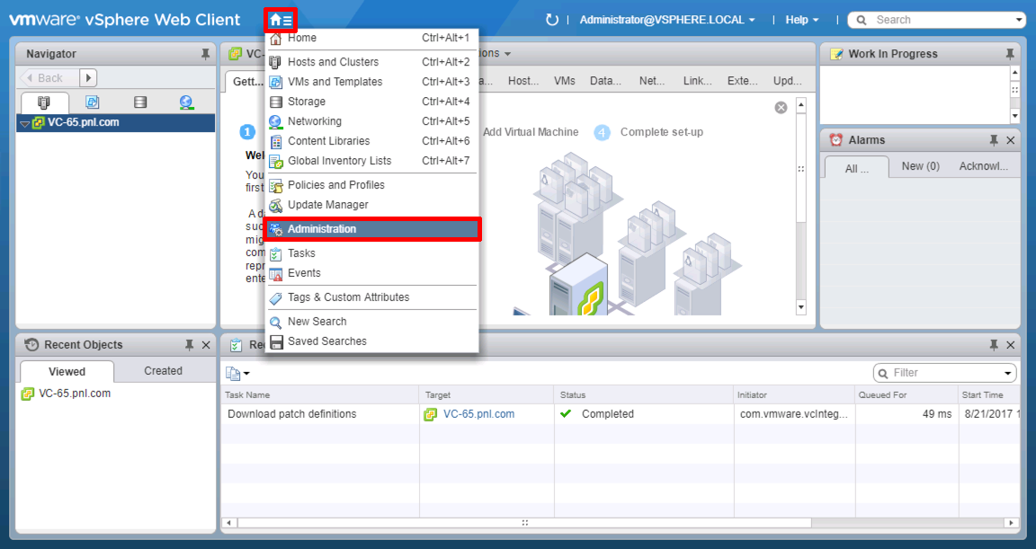Click the Navigator Back button
Viewport: 1036px width, 549px height.
point(50,78)
